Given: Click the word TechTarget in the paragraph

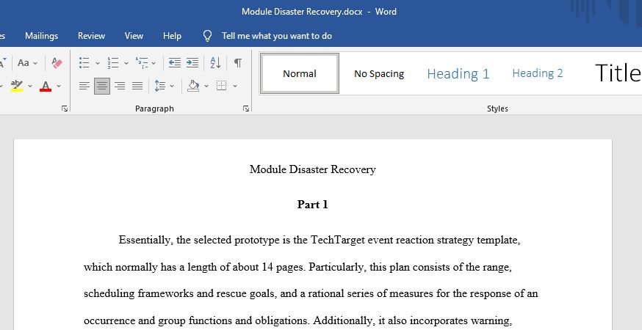Looking at the screenshot, I should [338, 240].
